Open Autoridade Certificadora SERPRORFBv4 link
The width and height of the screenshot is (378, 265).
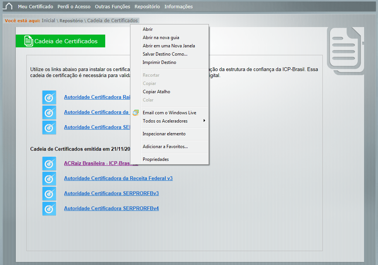(x=111, y=208)
